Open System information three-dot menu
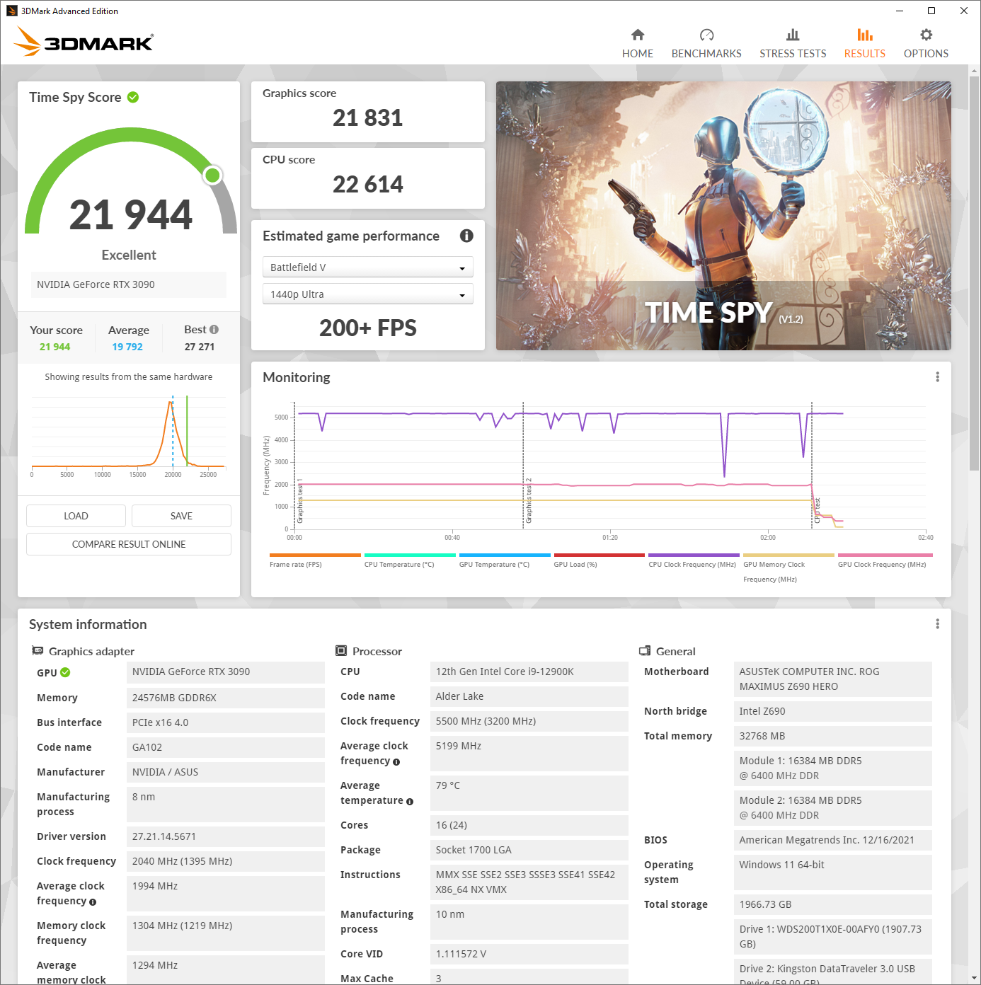 point(937,624)
